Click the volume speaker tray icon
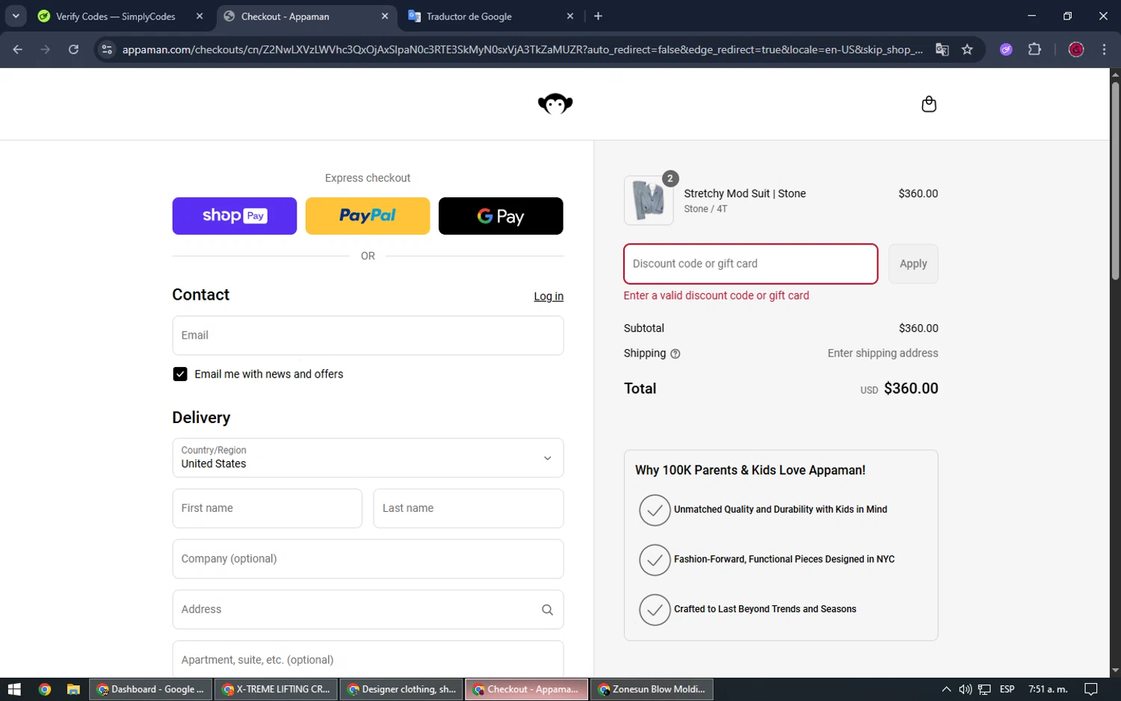This screenshot has height=701, width=1121. click(965, 689)
